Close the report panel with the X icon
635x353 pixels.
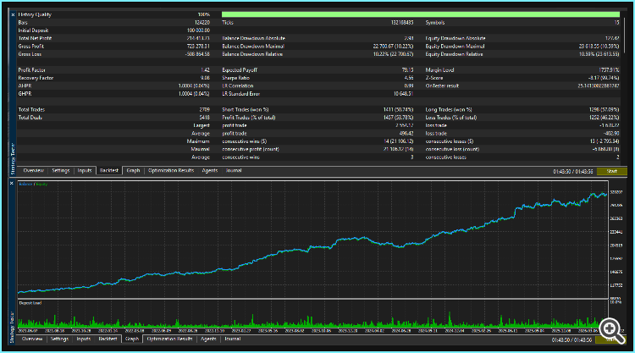point(13,14)
